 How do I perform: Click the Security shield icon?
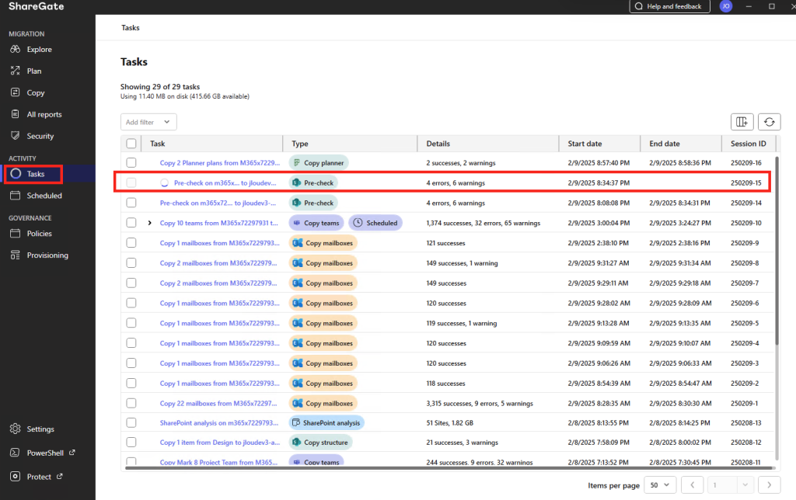point(16,136)
